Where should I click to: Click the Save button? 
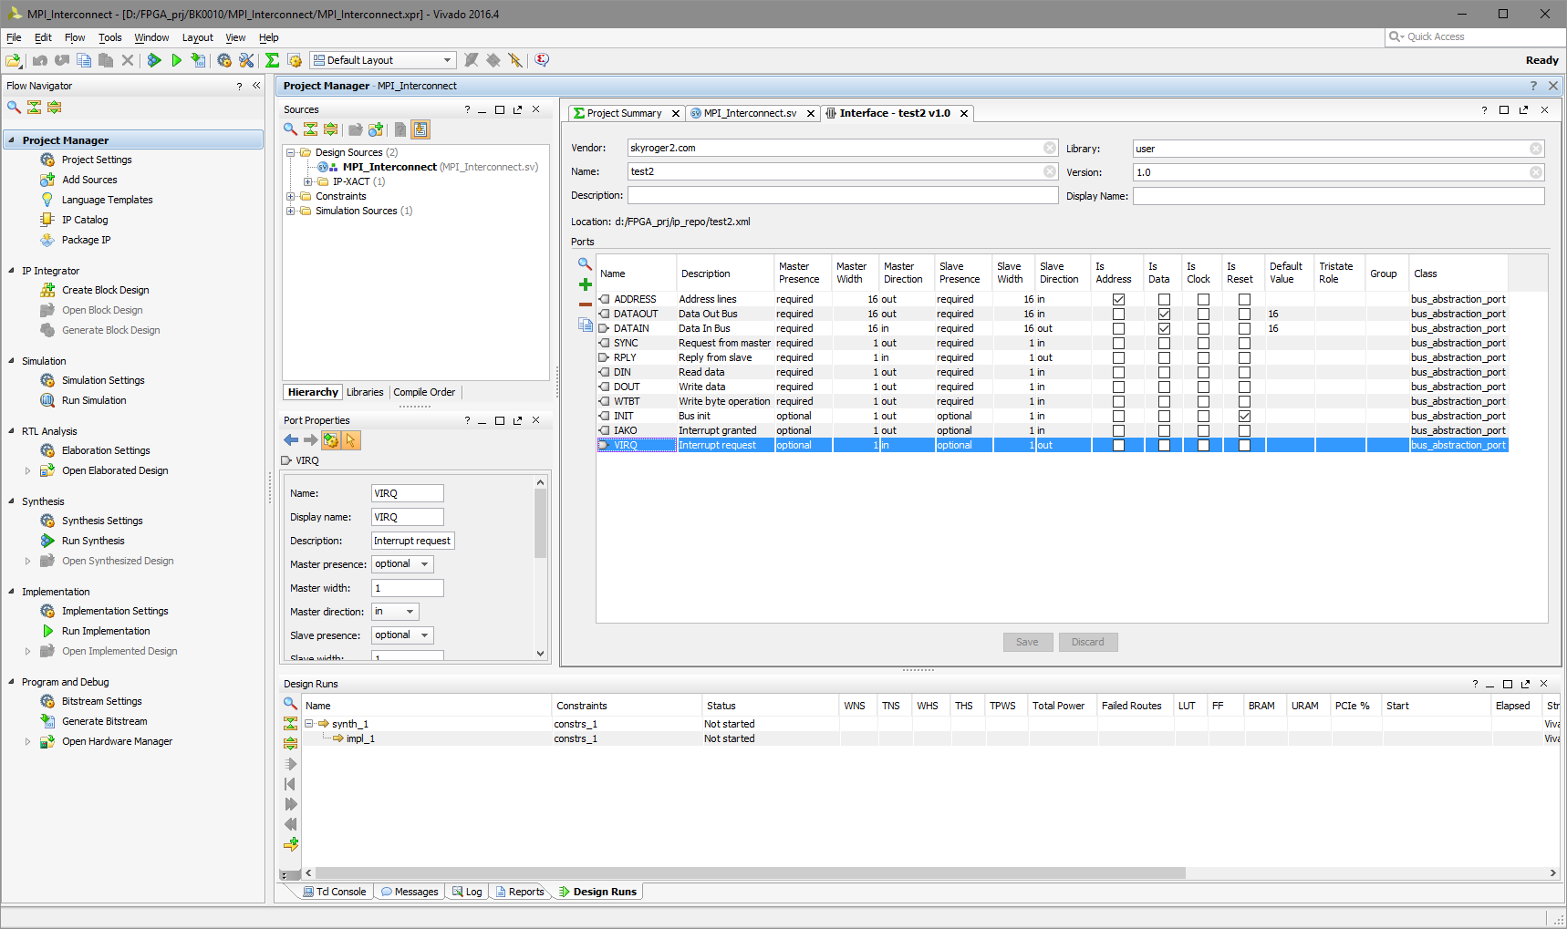pos(1028,642)
